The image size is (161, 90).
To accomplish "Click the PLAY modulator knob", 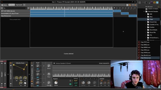I will tap(38, 66).
